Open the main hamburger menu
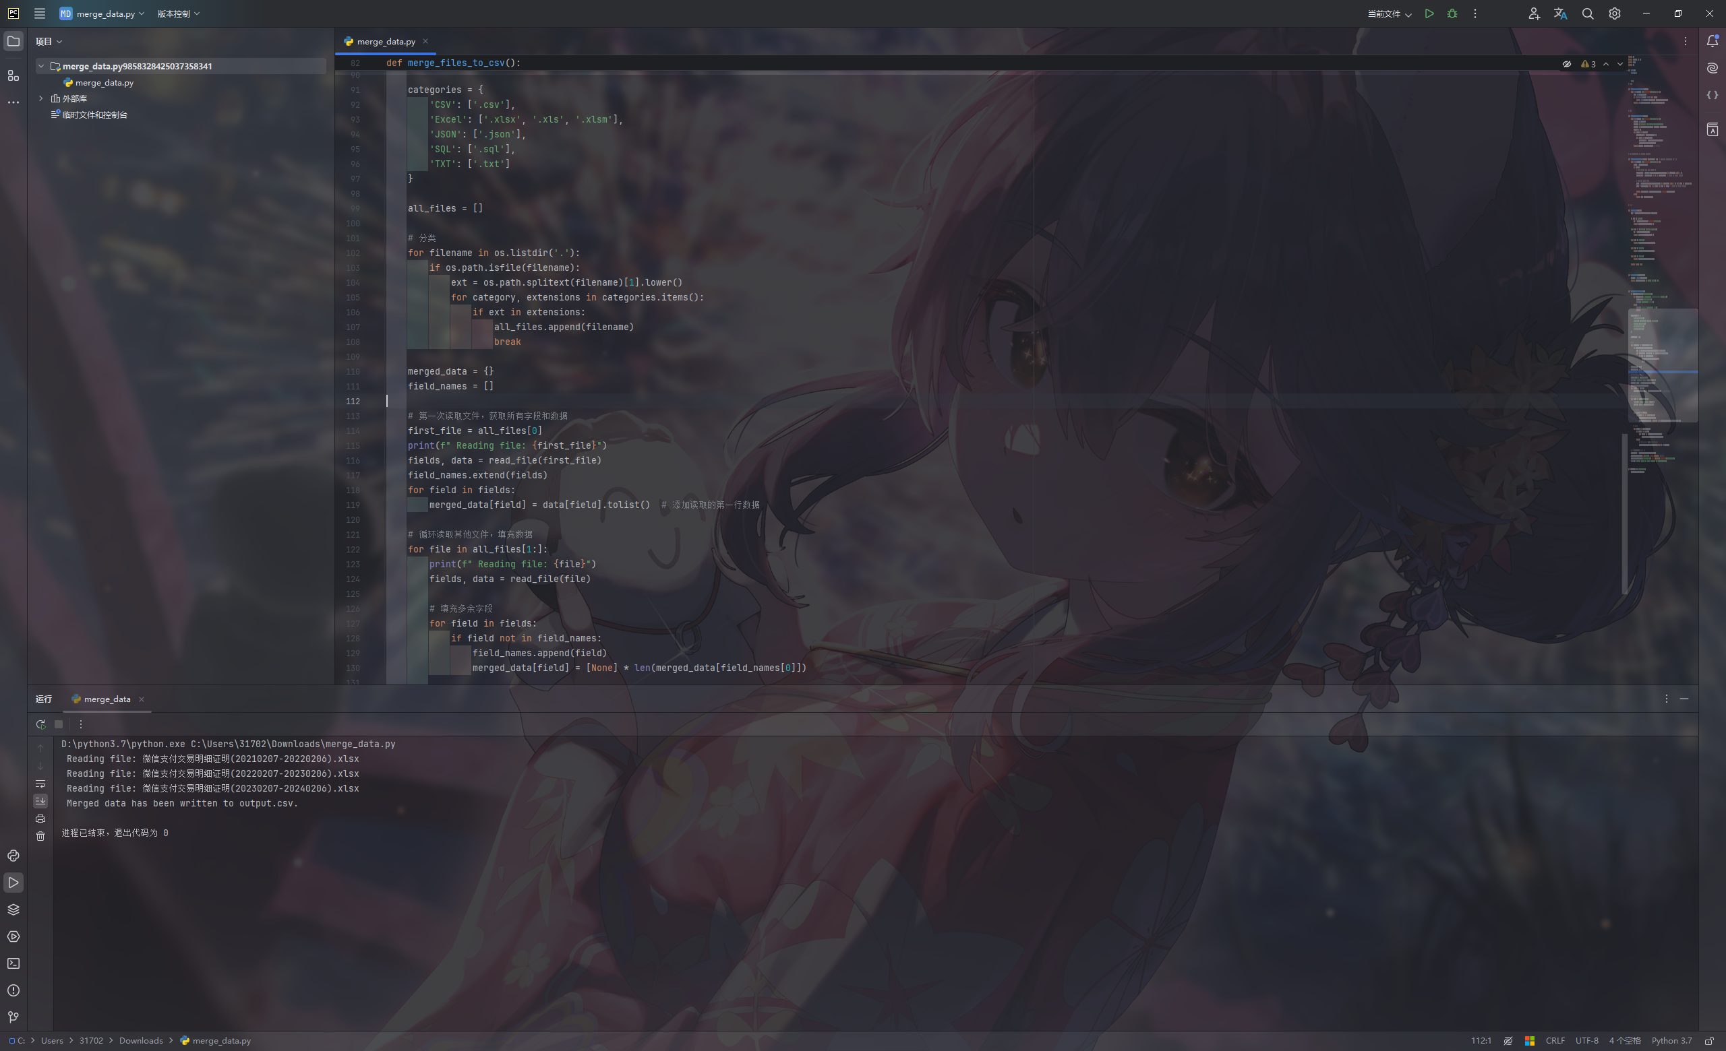The width and height of the screenshot is (1726, 1051). click(x=39, y=13)
